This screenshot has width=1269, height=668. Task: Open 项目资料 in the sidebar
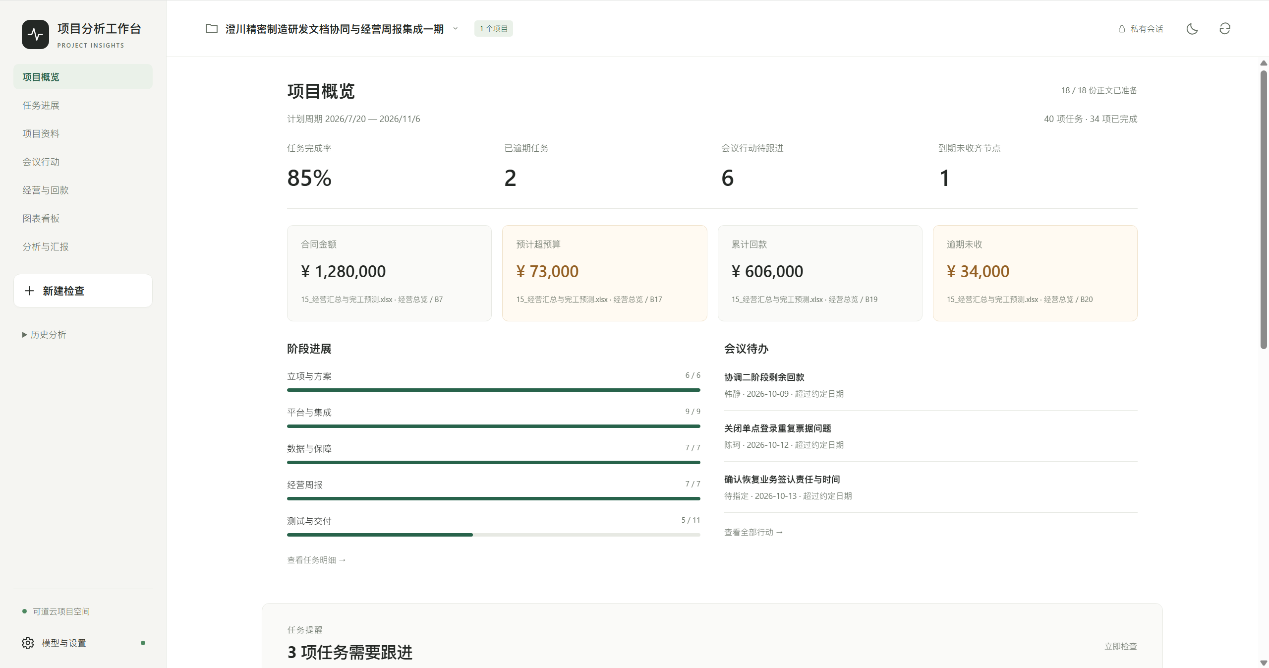point(83,133)
